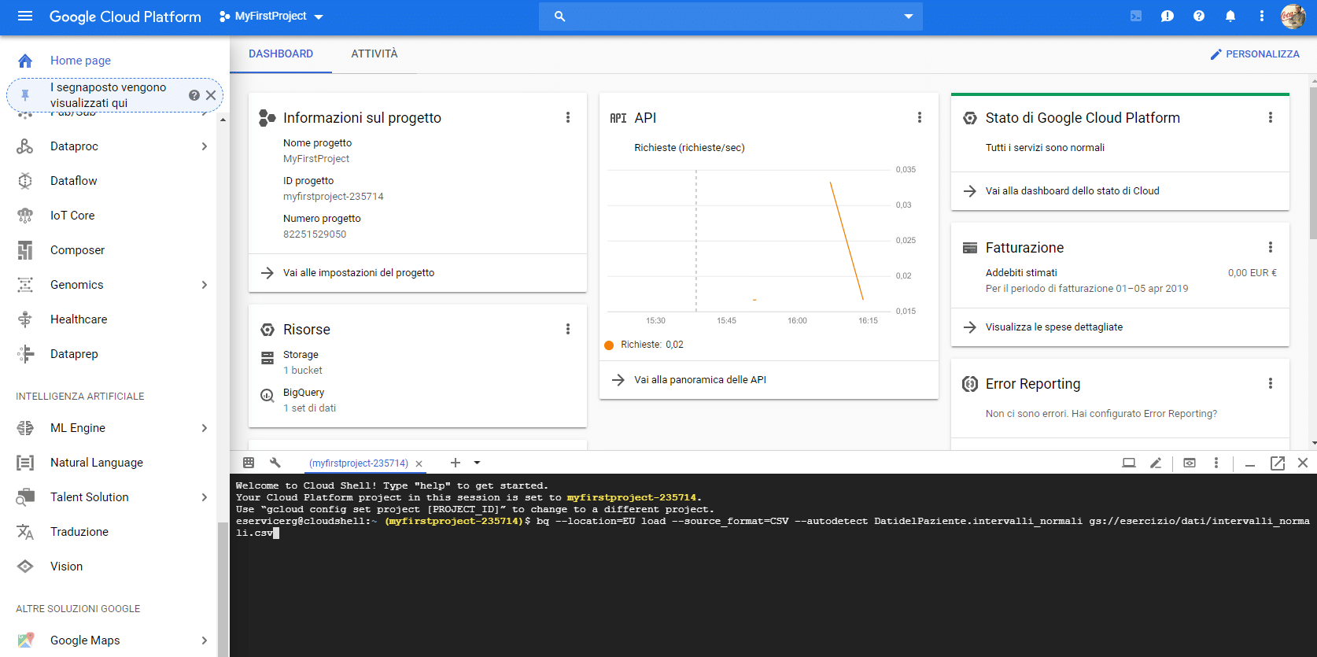Open Cloud Shell in new window
The height and width of the screenshot is (657, 1317).
[x=1278, y=463]
